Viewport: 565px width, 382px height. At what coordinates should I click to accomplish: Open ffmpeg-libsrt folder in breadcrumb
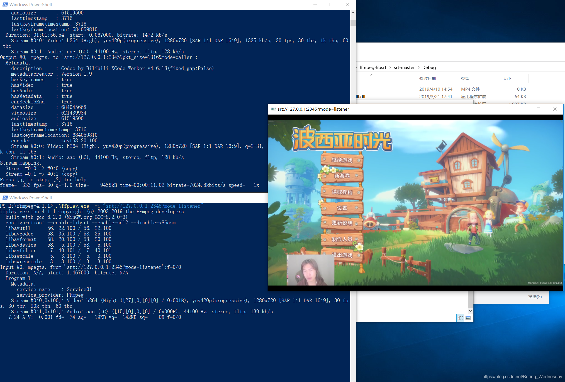pos(373,67)
